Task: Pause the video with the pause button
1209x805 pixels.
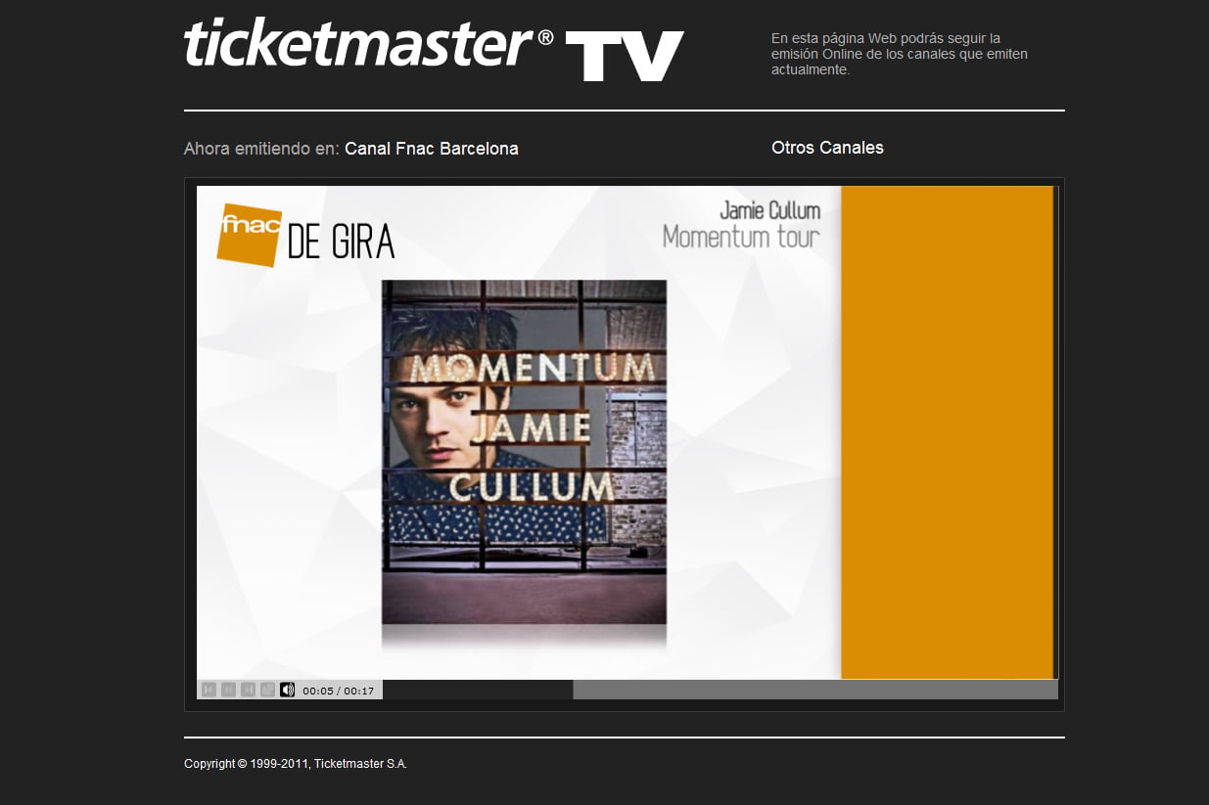Action: [228, 690]
